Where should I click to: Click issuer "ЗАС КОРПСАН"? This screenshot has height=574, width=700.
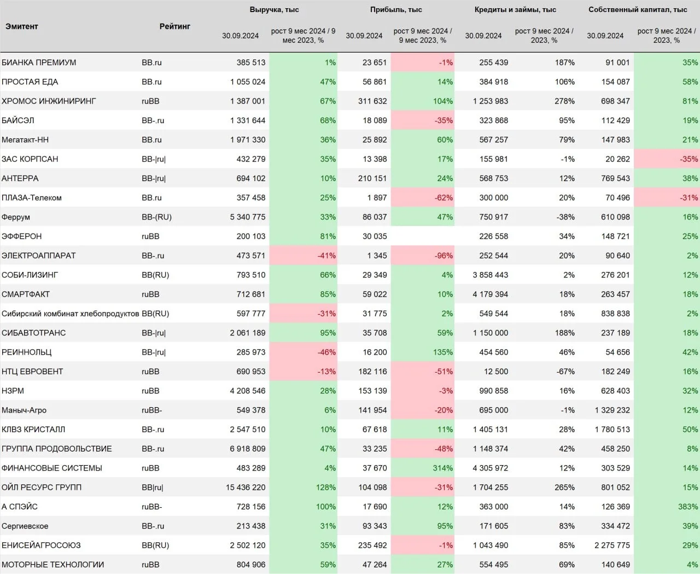[30, 159]
